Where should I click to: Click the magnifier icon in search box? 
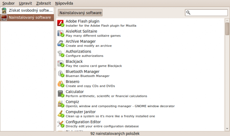(188, 13)
